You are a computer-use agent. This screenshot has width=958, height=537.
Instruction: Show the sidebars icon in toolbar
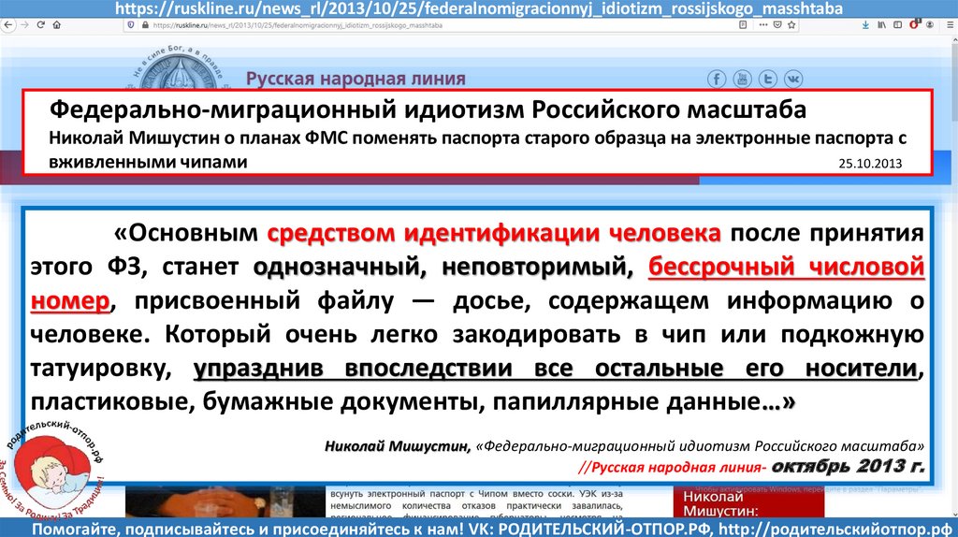pos(897,25)
